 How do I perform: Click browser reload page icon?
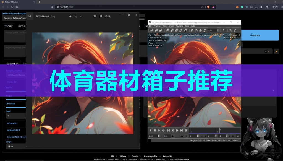[12, 7]
